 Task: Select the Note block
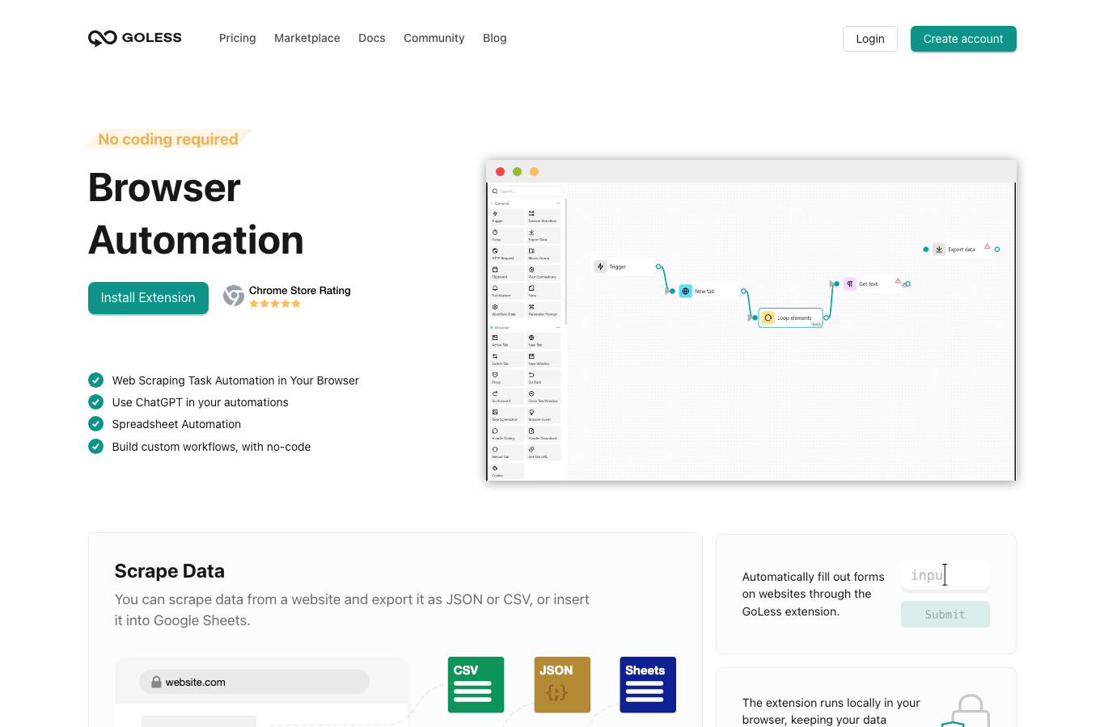point(544,292)
